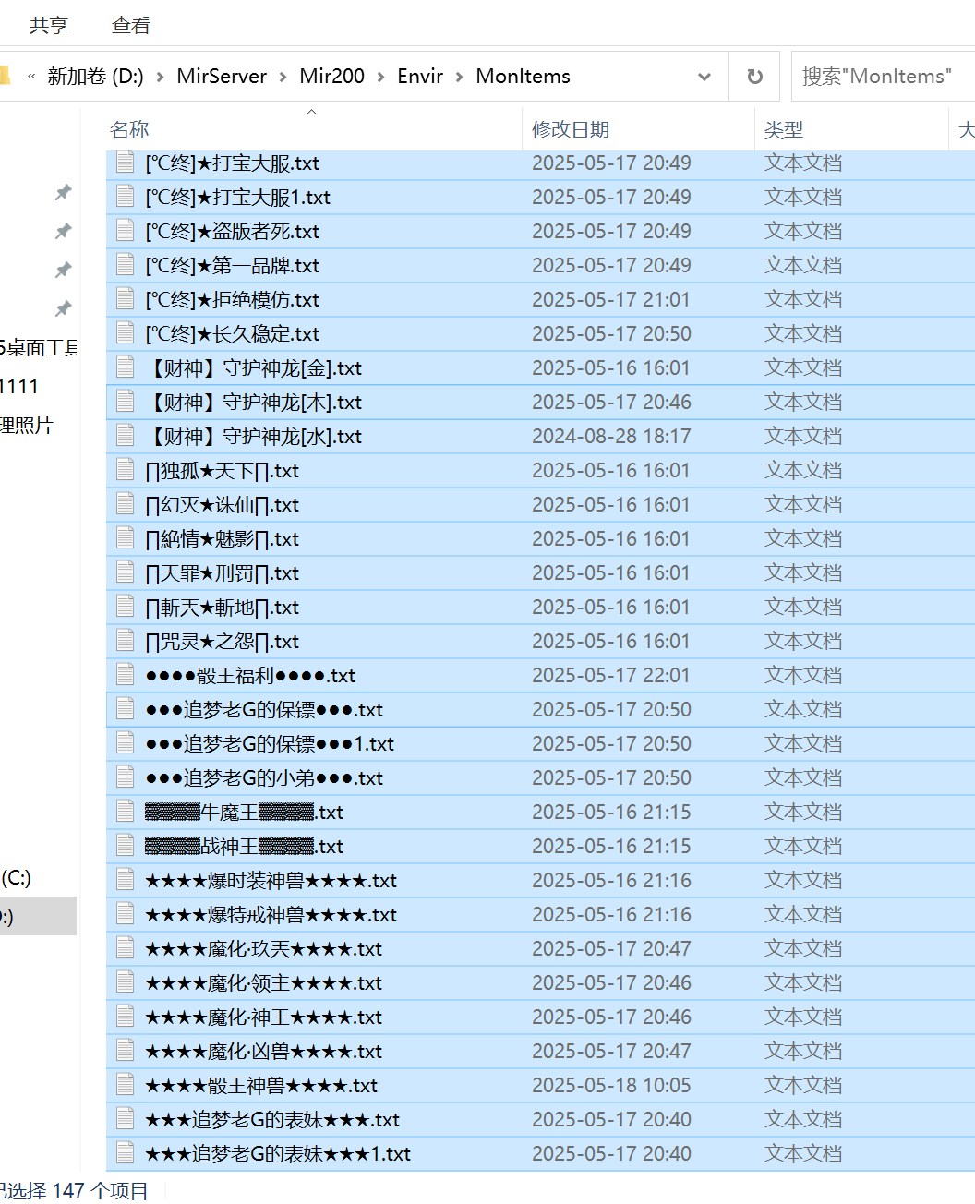Select file name ★★★★骰王神兽★★★★.txt

(261, 1086)
